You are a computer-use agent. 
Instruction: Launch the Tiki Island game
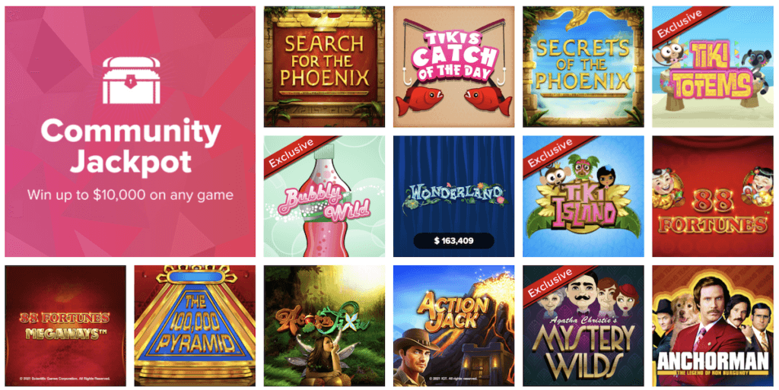click(x=583, y=196)
